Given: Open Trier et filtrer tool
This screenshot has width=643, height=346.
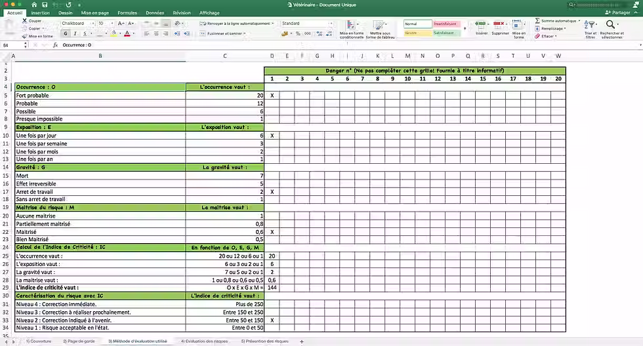Looking at the screenshot, I should [x=589, y=24].
